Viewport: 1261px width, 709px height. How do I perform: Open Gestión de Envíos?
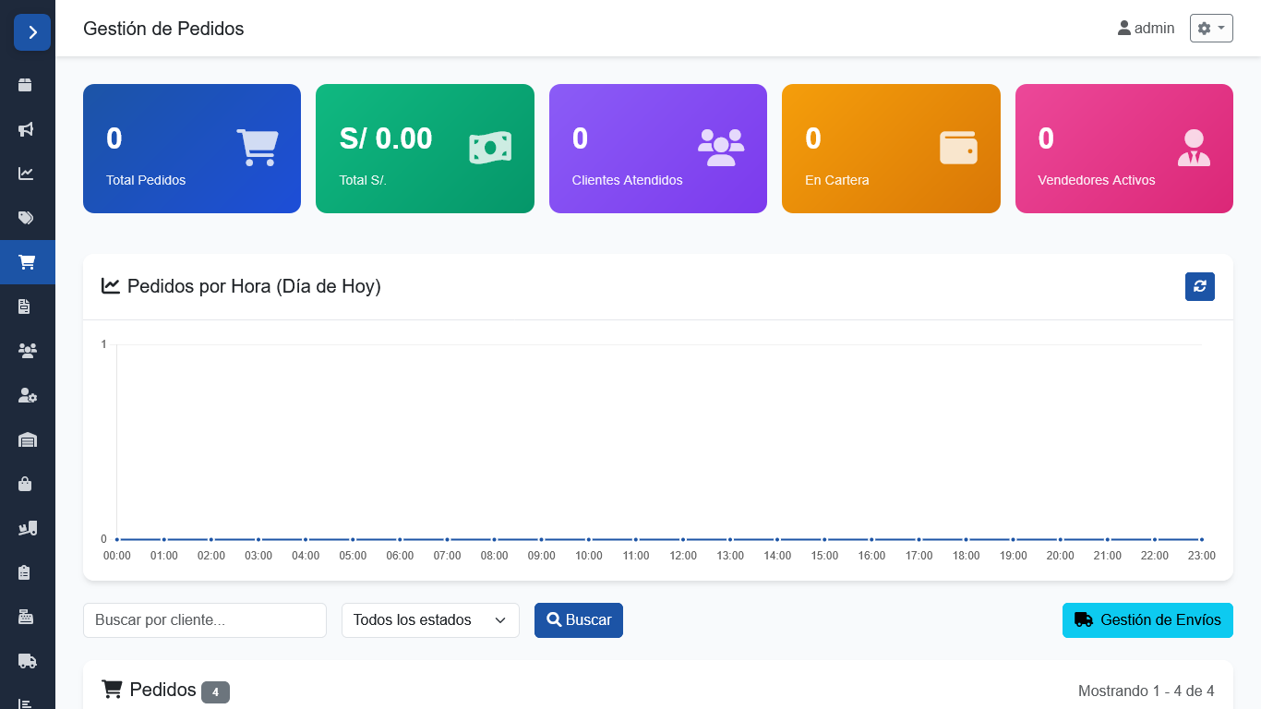point(1147,619)
